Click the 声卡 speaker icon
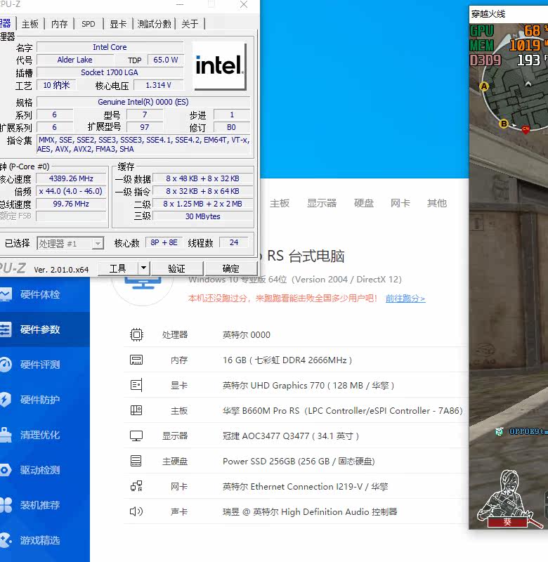Viewport: 548px width, 562px height. tap(136, 511)
